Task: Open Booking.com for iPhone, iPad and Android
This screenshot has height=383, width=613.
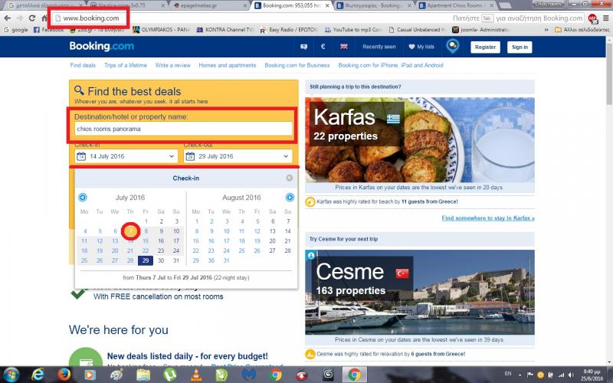Action: click(x=391, y=65)
